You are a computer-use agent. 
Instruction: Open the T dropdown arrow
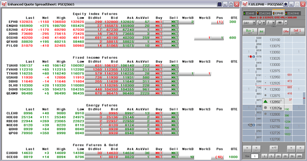273,23
